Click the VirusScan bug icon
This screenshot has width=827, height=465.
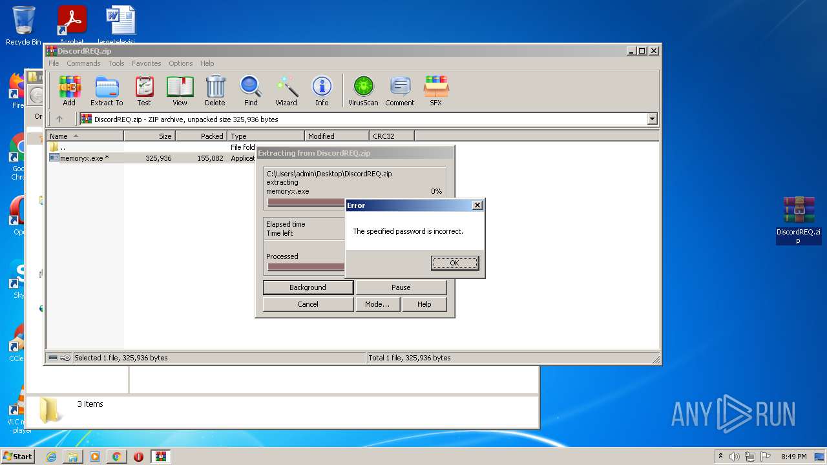click(363, 91)
